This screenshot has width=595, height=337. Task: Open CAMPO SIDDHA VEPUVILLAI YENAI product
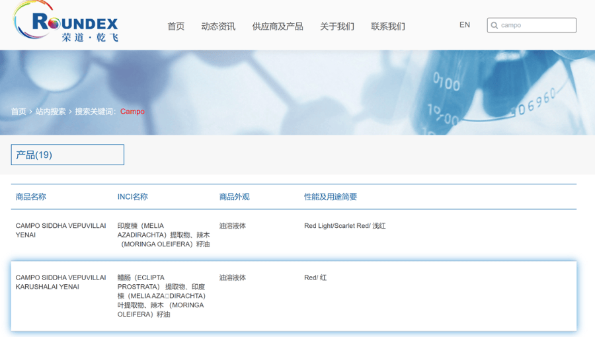tap(61, 230)
